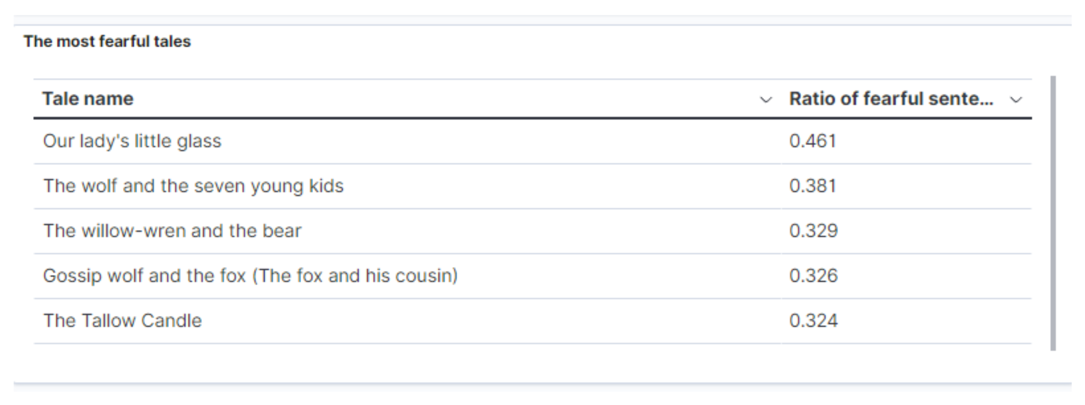Select The Tallow Candle tale cell
Viewport: 1085px width, 405px height.
pos(122,321)
